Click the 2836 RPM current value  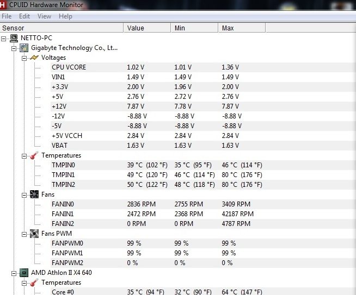tap(141, 204)
